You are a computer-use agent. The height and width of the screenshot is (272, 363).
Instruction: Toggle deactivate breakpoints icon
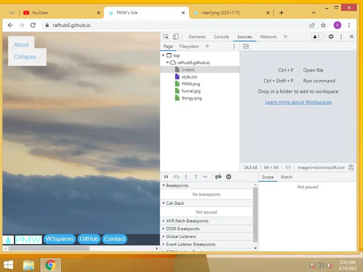click(x=218, y=177)
